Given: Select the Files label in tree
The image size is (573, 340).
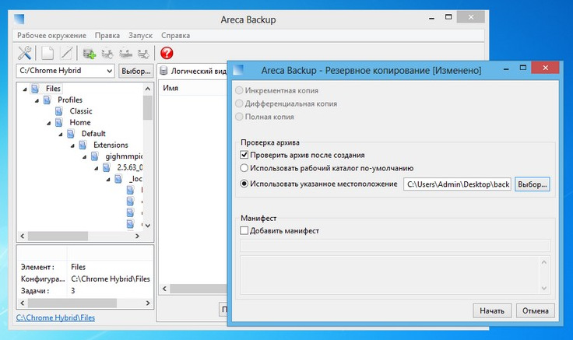Looking at the screenshot, I should coord(53,89).
